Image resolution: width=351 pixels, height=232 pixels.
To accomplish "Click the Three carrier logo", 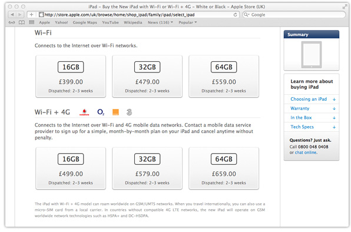I will coord(129,112).
